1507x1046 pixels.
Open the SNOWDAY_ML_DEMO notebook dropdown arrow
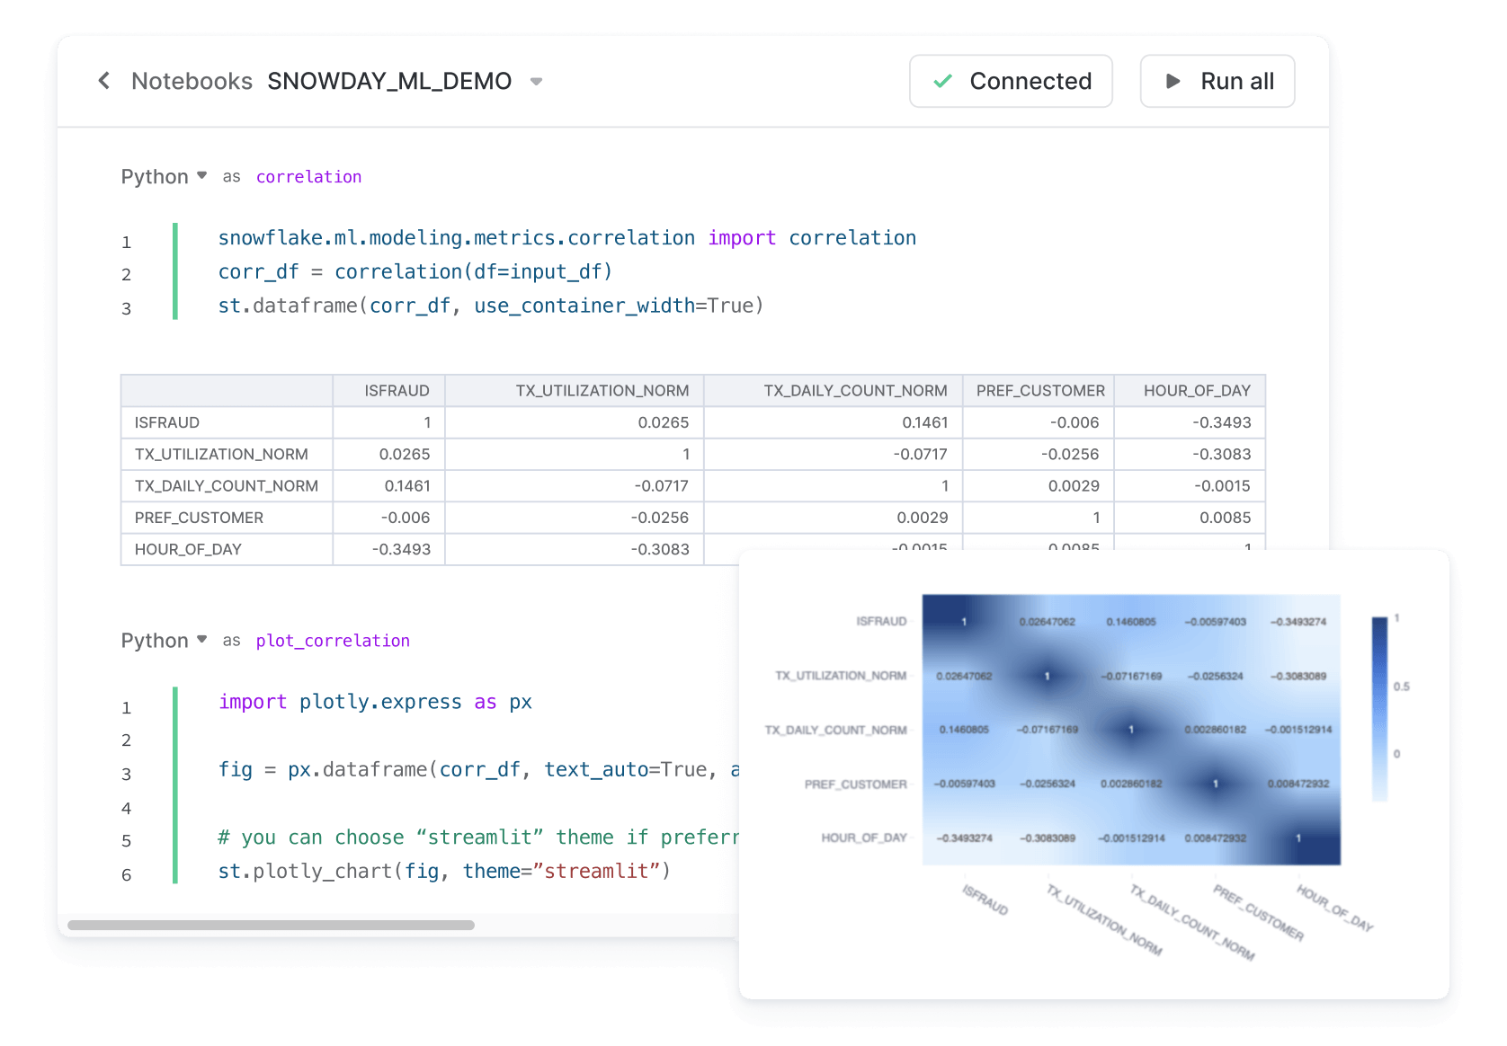tap(537, 82)
